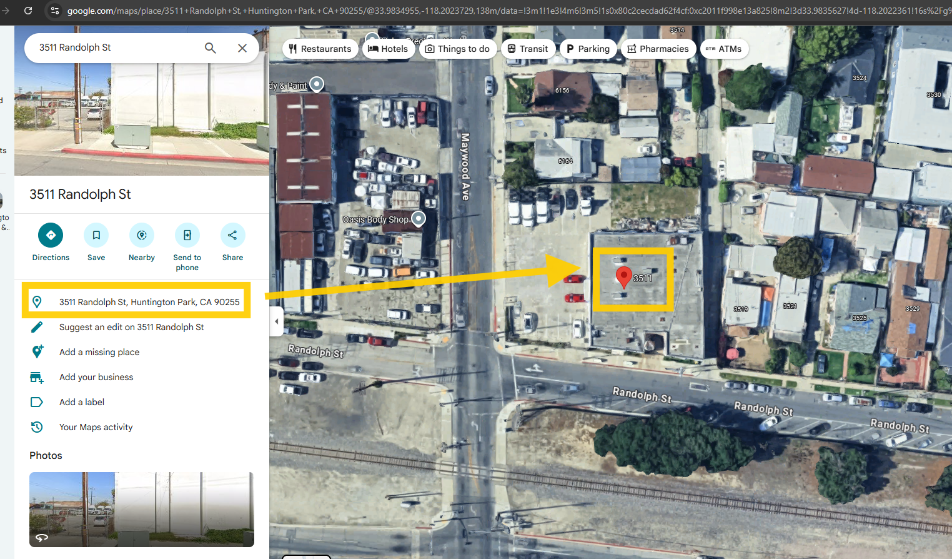Screen dimensions: 952x559
Task: Click the red 3511 map pin
Action: [x=623, y=276]
